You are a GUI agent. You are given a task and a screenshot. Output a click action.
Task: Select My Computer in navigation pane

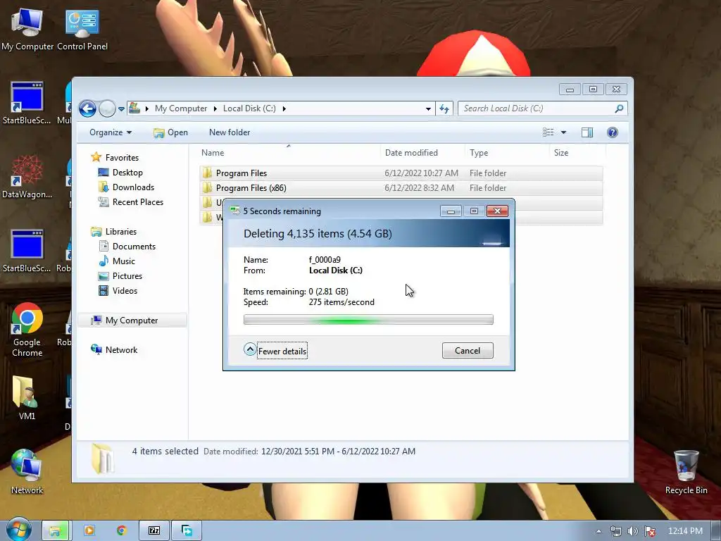tap(132, 321)
